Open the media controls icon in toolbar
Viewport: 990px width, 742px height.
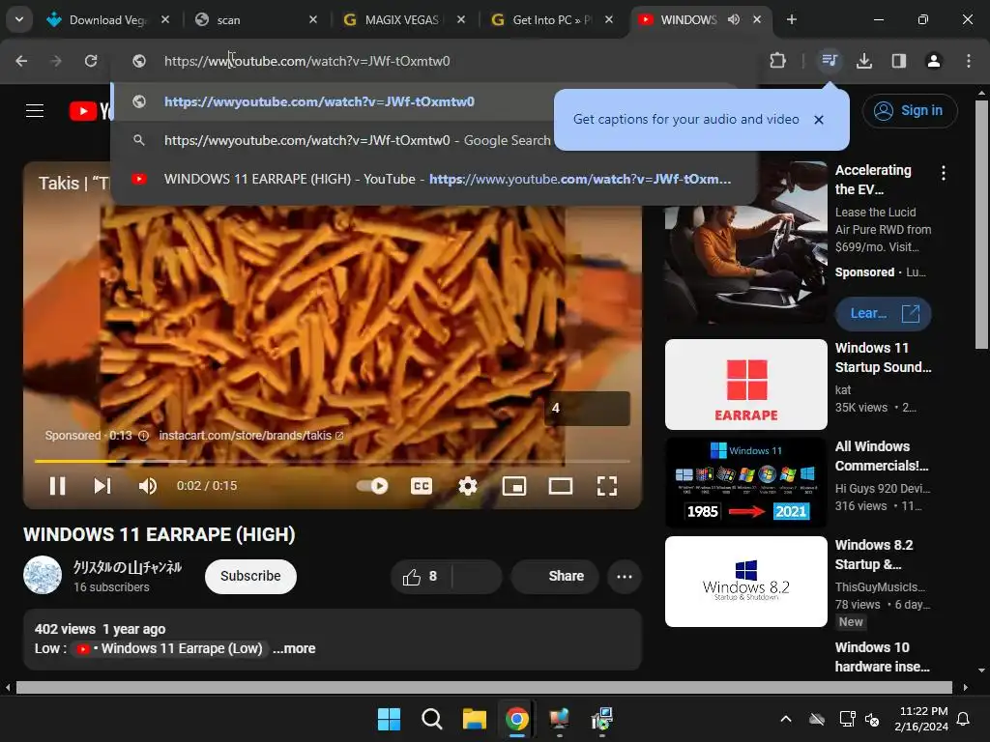pos(830,61)
